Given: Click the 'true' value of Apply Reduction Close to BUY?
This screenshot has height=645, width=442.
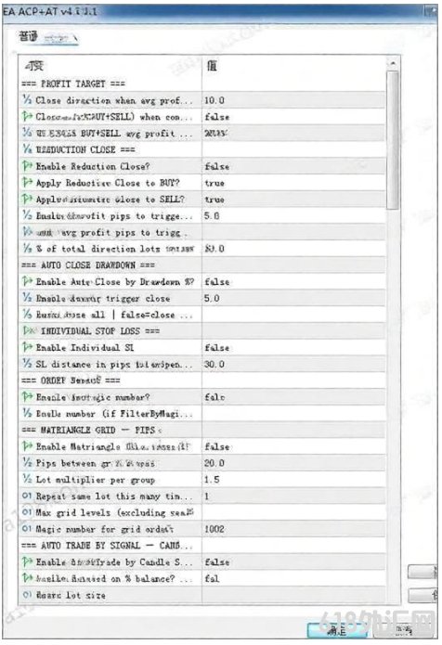Looking at the screenshot, I should click(214, 183).
